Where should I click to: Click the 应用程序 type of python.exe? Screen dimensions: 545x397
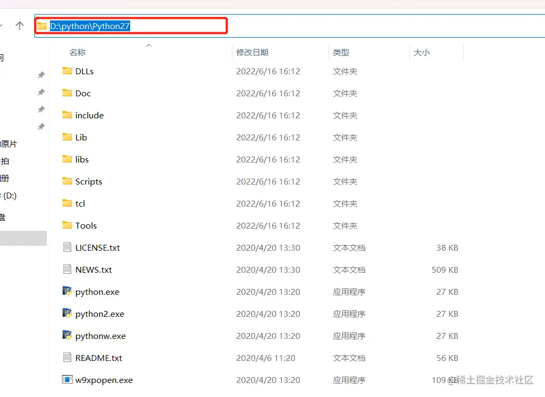tap(349, 292)
